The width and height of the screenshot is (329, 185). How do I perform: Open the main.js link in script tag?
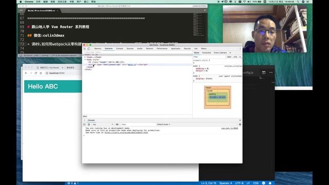(x=132, y=65)
